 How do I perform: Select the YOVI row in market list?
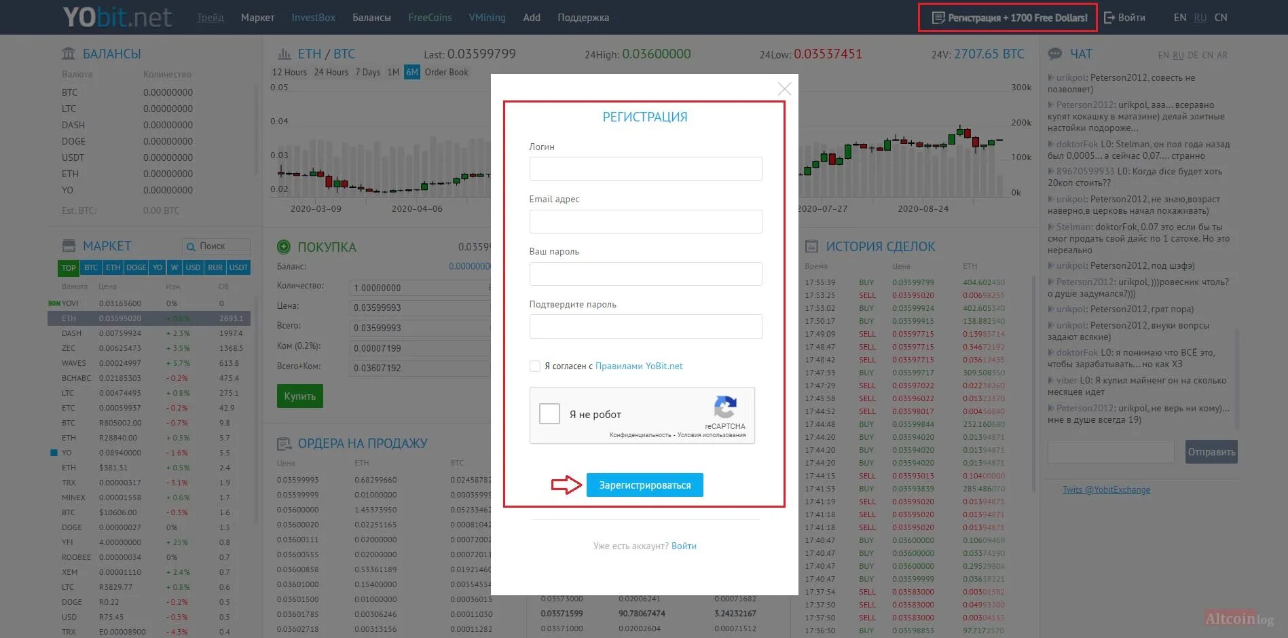coord(149,303)
